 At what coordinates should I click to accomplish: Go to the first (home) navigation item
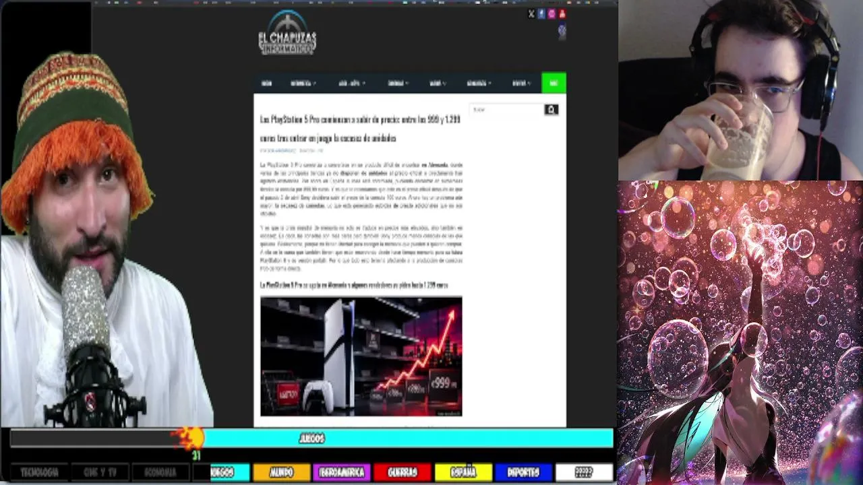(x=266, y=83)
